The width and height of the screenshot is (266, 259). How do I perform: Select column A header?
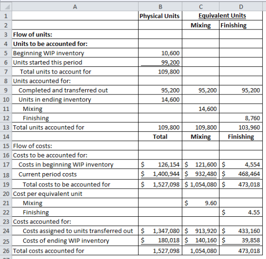click(x=75, y=7)
